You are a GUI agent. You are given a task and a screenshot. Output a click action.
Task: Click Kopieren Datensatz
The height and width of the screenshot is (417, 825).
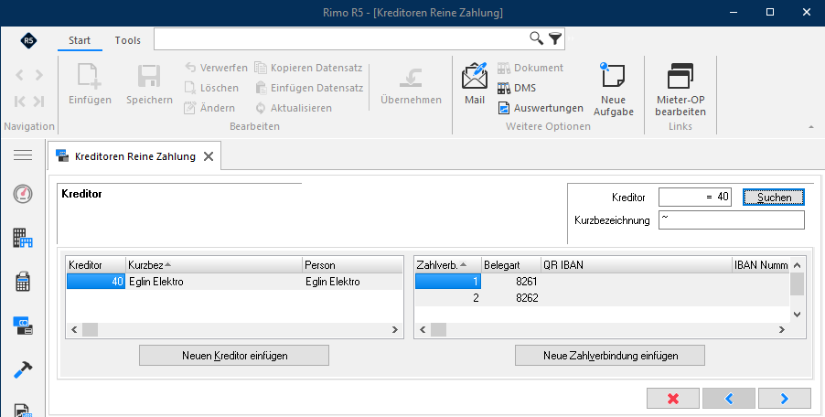coord(309,68)
